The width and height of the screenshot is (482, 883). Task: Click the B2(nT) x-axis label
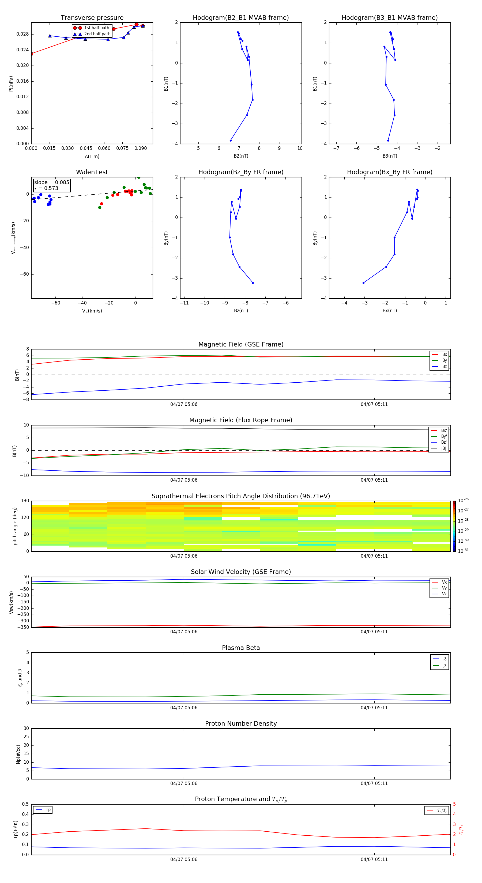coord(241,156)
